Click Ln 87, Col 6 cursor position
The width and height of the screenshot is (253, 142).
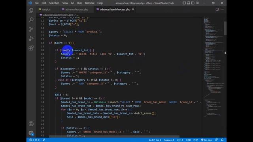[155, 140]
